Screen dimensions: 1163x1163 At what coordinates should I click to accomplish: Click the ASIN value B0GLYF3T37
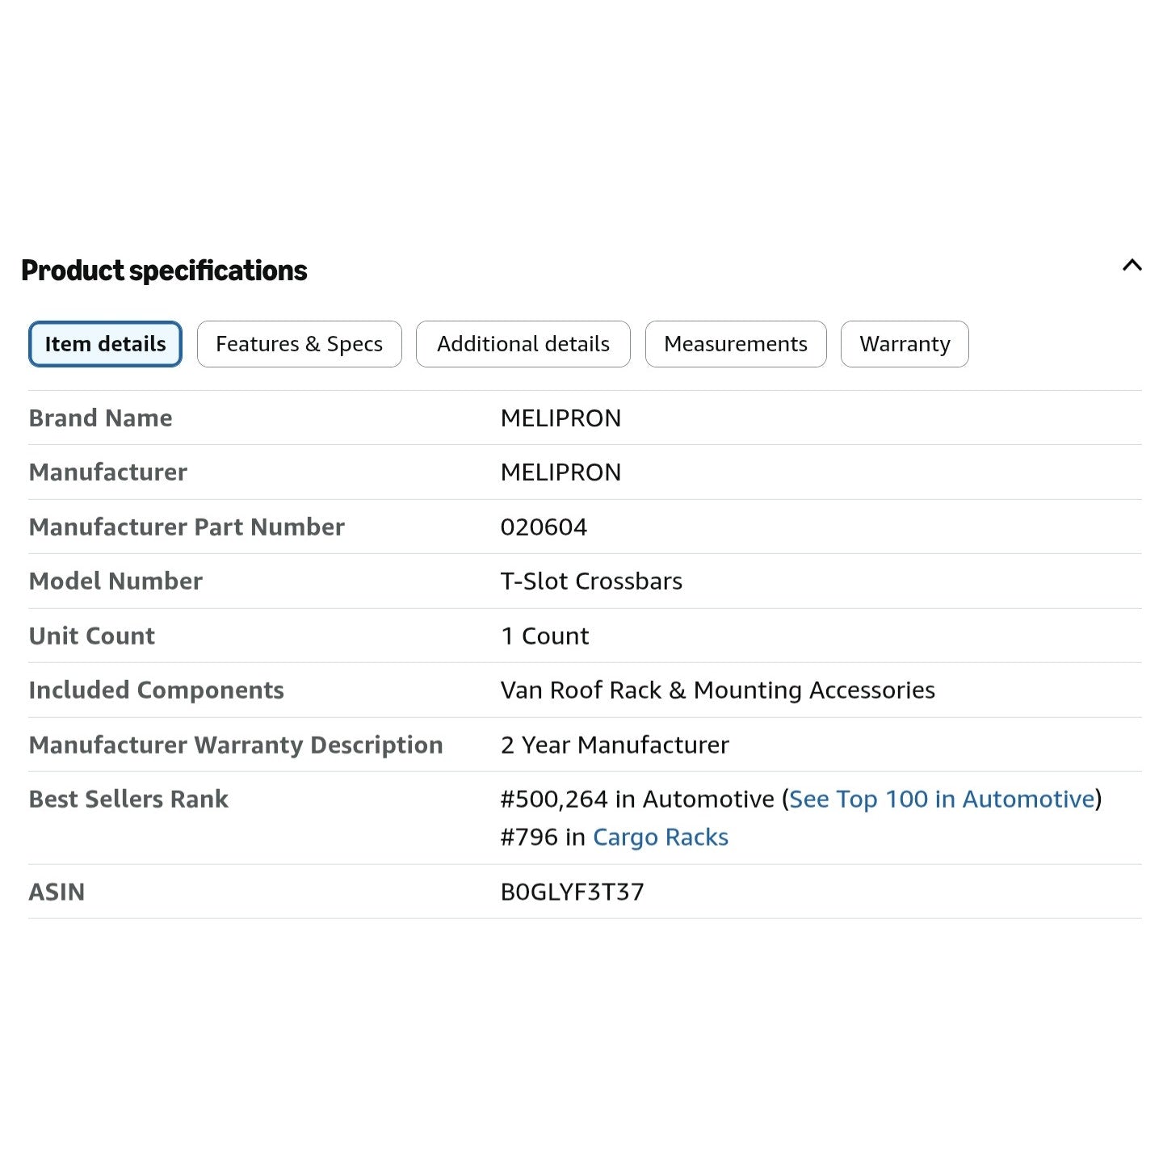point(573,892)
